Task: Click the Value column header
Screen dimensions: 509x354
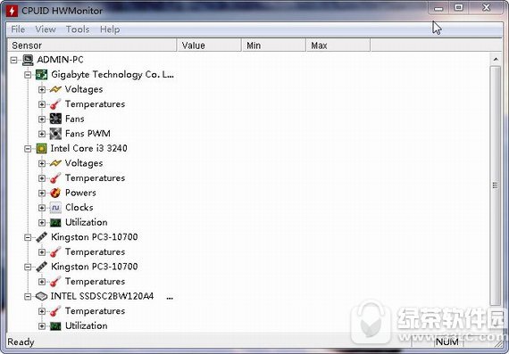Action: point(209,45)
